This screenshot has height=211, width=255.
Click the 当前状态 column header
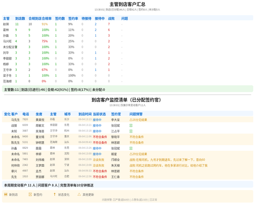point(99,114)
